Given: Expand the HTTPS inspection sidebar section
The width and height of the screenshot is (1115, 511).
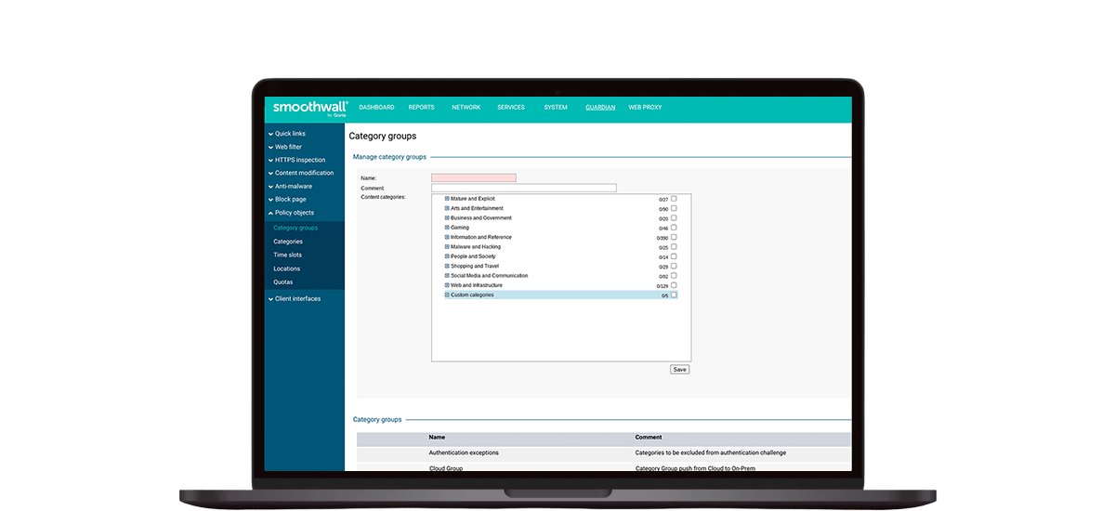Looking at the screenshot, I should [297, 160].
